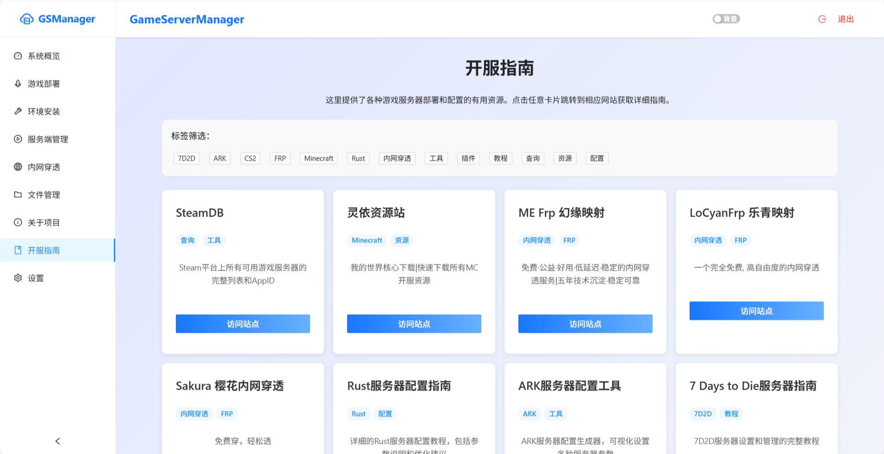This screenshot has width=884, height=454.
Task: Click the Sakura 樱花内网穿透 card title
Action: pyautogui.click(x=230, y=386)
